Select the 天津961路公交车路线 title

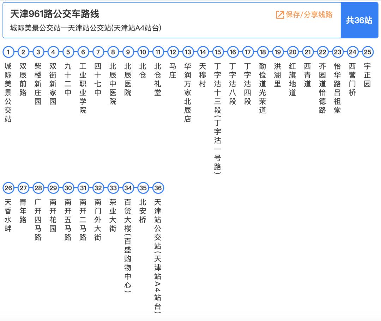point(55,14)
